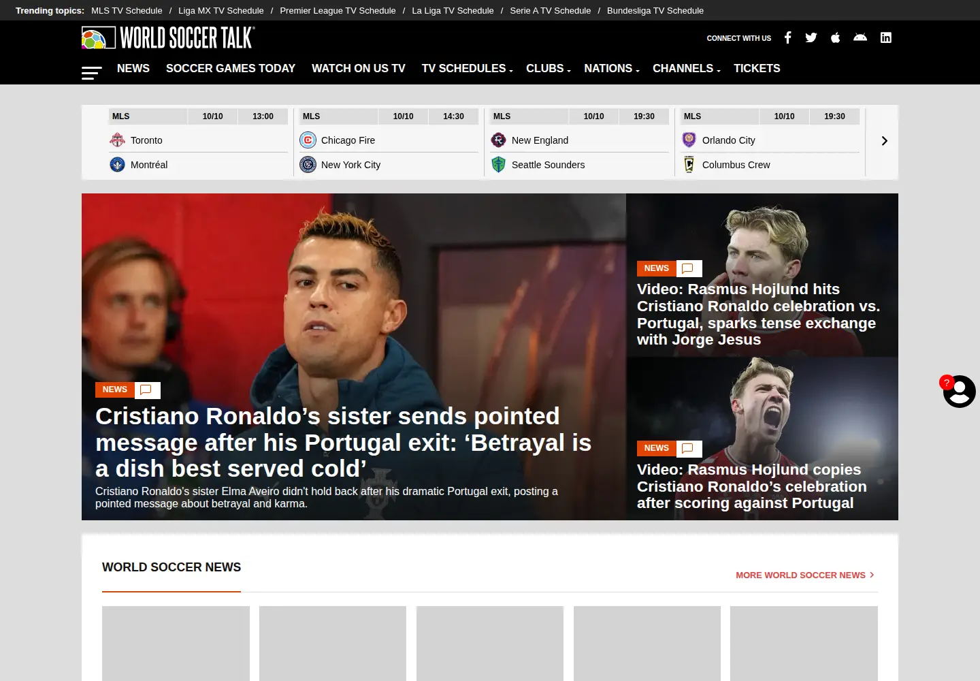Open the World Soccer Talk Twitter page
980x681 pixels.
tap(811, 37)
